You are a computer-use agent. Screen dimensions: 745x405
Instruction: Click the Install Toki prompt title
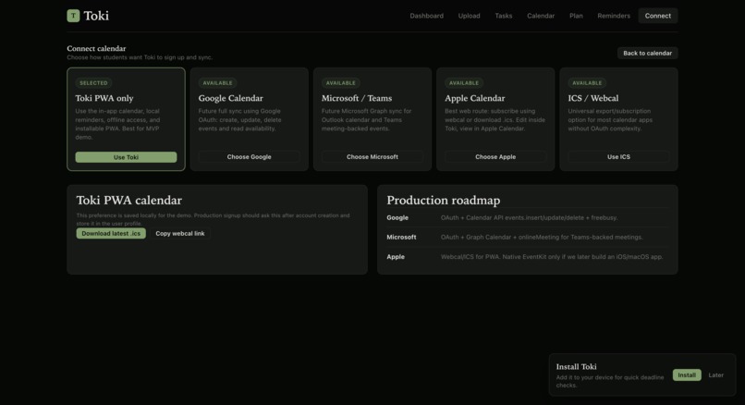click(x=577, y=366)
